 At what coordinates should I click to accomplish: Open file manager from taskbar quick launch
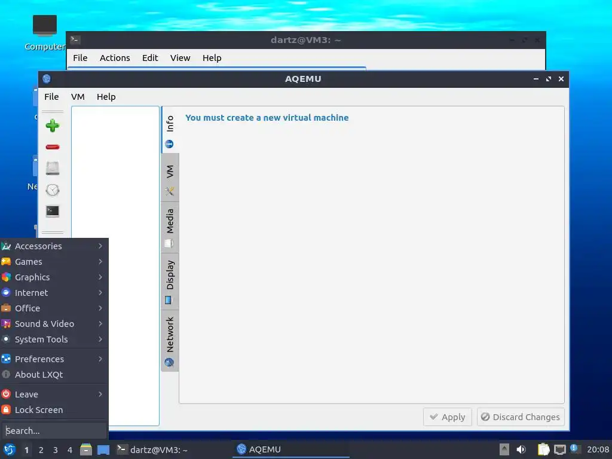point(86,449)
